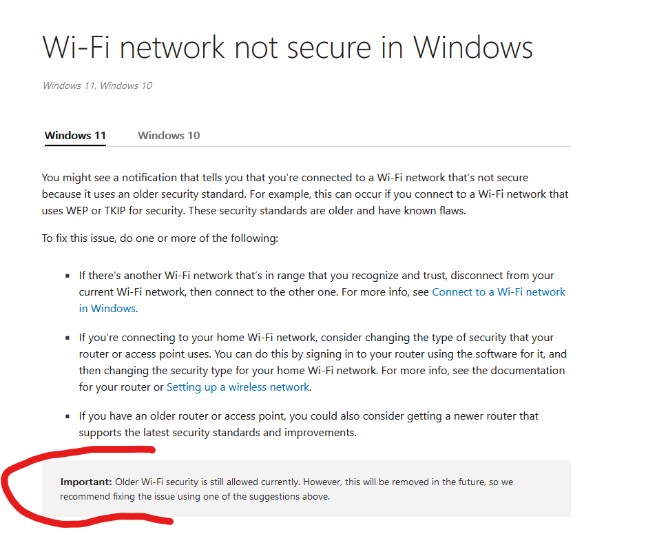Image resolution: width=646 pixels, height=543 pixels.
Task: Click the first bullet marker about another Wi-Fi network
Action: click(x=67, y=276)
